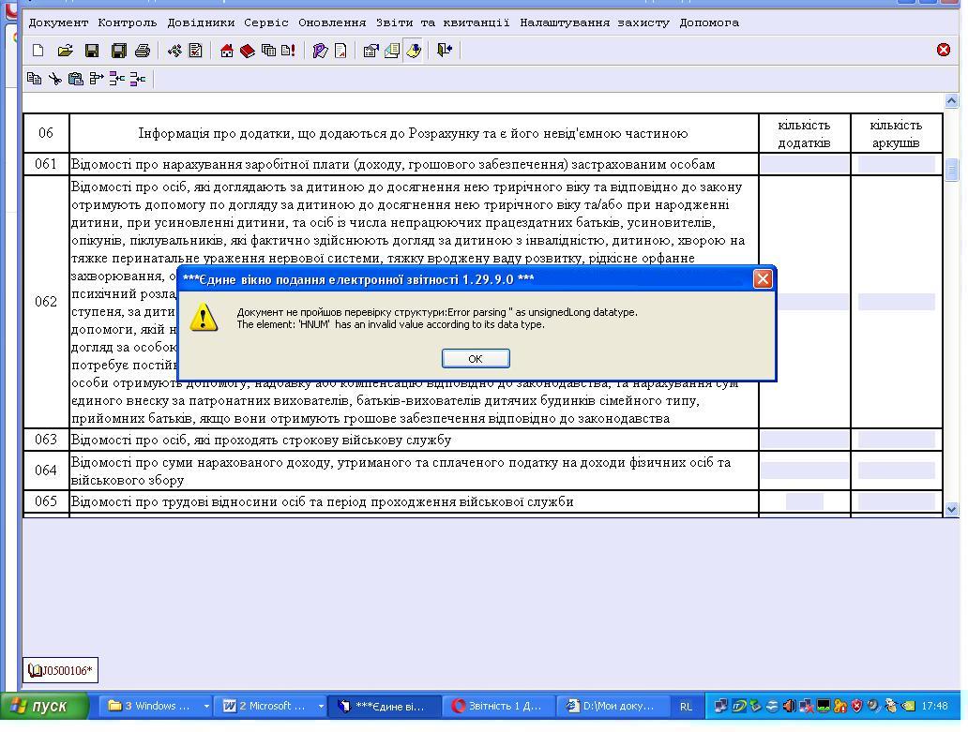Viewport: 968px width, 732px height.
Task: Click the document with red exclamation icon
Action: point(288,51)
